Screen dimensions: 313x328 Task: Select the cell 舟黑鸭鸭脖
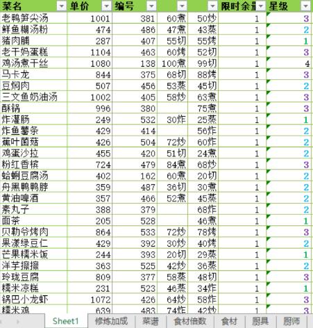click(x=33, y=187)
